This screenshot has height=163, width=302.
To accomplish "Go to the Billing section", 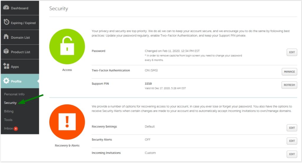I will (9, 111).
